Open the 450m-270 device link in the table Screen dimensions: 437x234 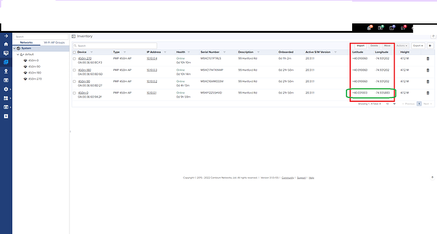85,58
